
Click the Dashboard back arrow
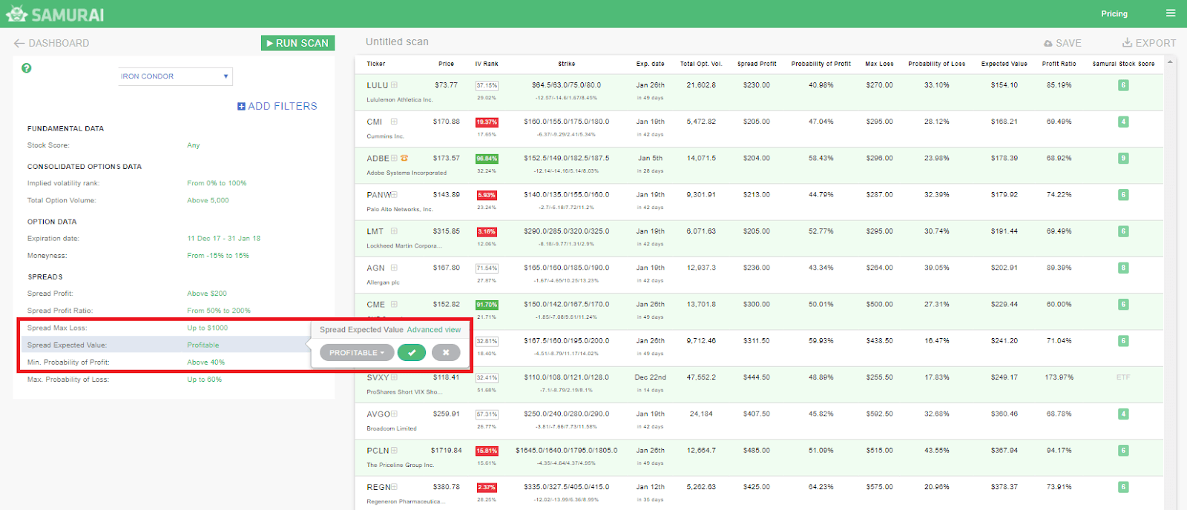pyautogui.click(x=19, y=43)
